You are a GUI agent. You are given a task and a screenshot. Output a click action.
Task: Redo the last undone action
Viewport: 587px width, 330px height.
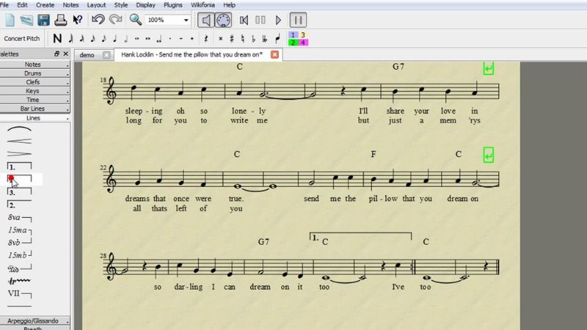coord(116,20)
